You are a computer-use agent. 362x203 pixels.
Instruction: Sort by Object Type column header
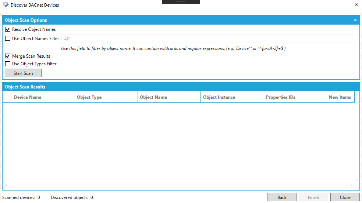[x=106, y=97]
